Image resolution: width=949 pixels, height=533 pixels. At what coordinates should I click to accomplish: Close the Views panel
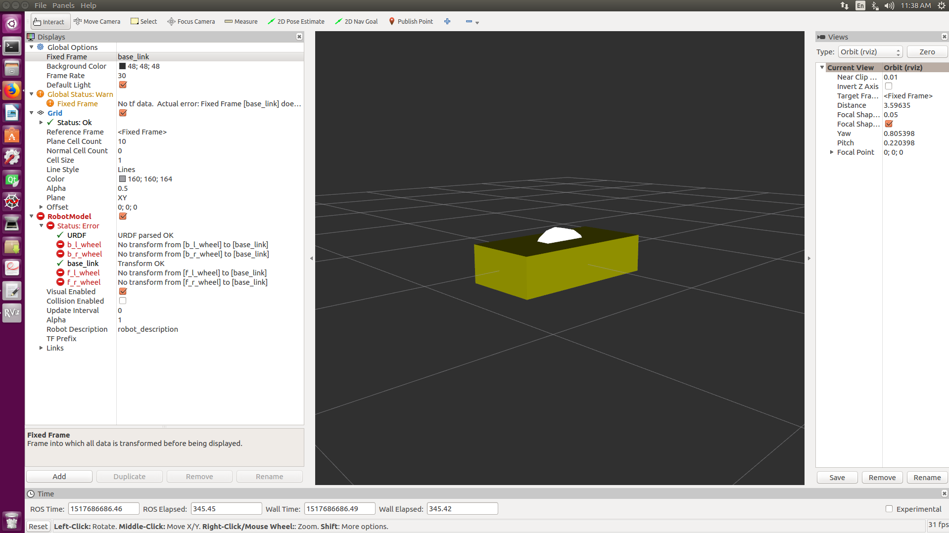944,37
